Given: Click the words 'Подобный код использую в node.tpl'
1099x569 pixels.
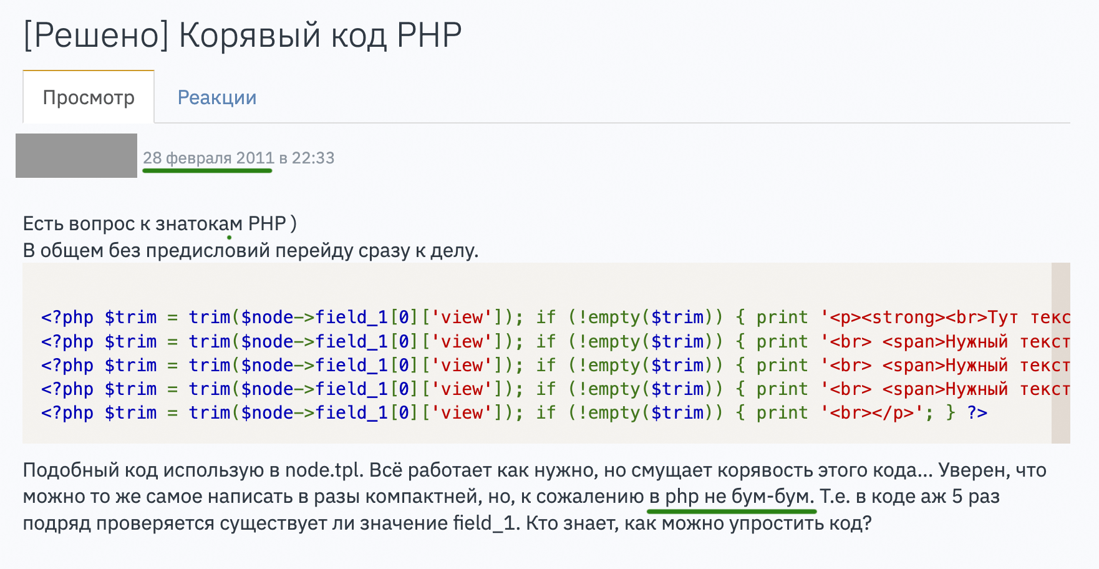Looking at the screenshot, I should pos(192,470).
